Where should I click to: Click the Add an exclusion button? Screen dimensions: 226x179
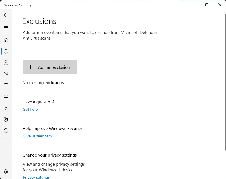click(50, 67)
